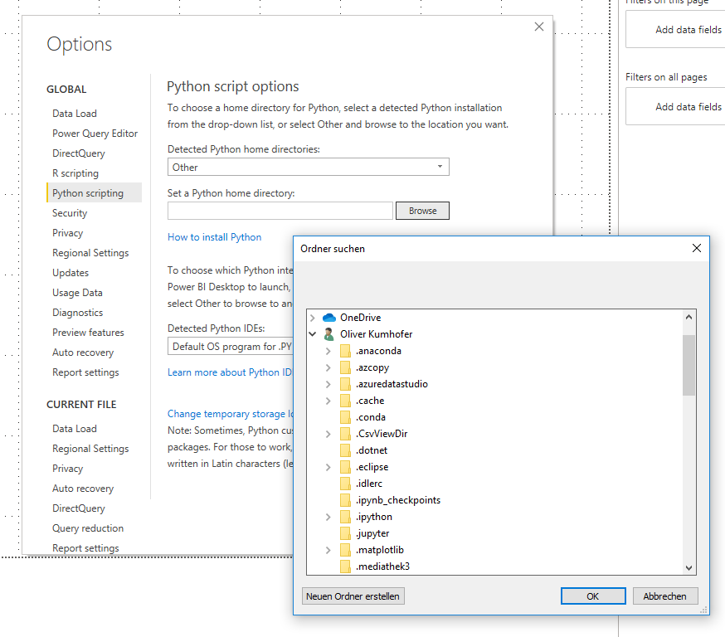
Task: Click the Python home directory input field
Action: pyautogui.click(x=280, y=211)
